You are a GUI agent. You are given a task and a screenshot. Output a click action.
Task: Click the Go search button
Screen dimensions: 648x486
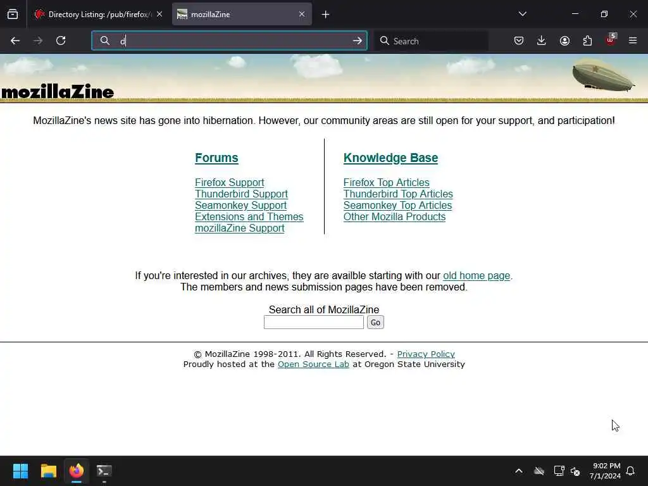pyautogui.click(x=375, y=322)
